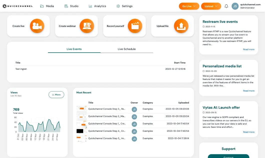This screenshot has width=265, height=158.
Task: Expand the Go Live dropdown
Action: coord(189,6)
